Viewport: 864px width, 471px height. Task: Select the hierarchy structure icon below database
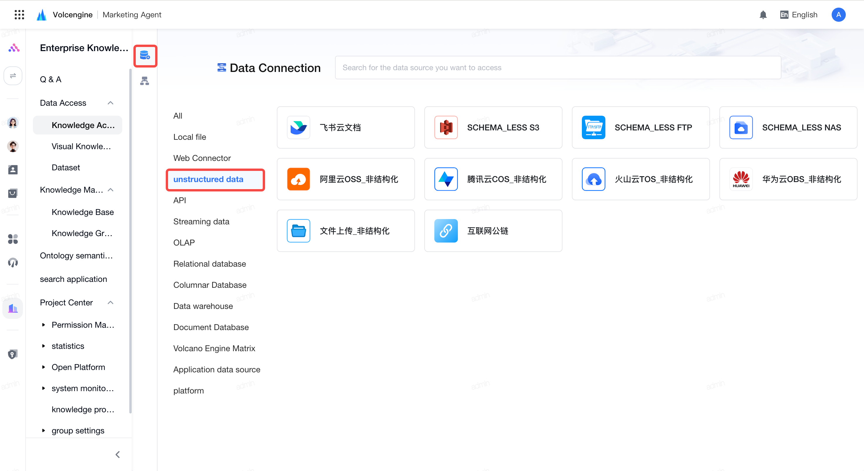145,81
